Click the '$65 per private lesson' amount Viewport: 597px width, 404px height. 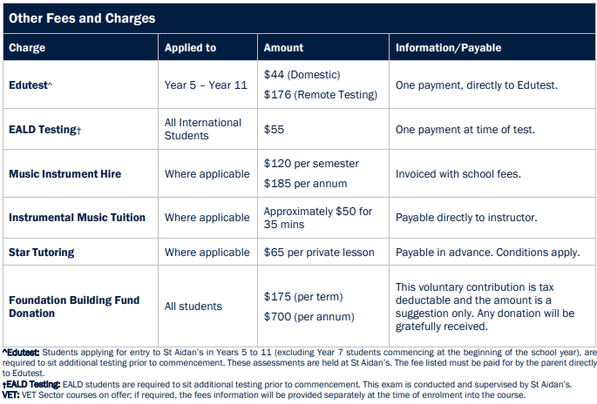319,252
